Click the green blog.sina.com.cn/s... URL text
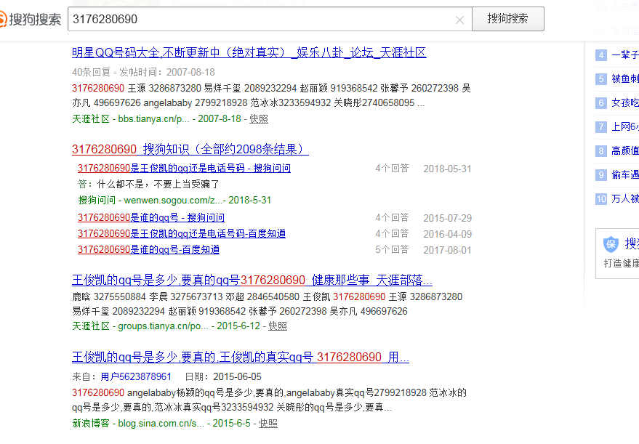Viewport: 639px width, 444px height. coord(161,423)
